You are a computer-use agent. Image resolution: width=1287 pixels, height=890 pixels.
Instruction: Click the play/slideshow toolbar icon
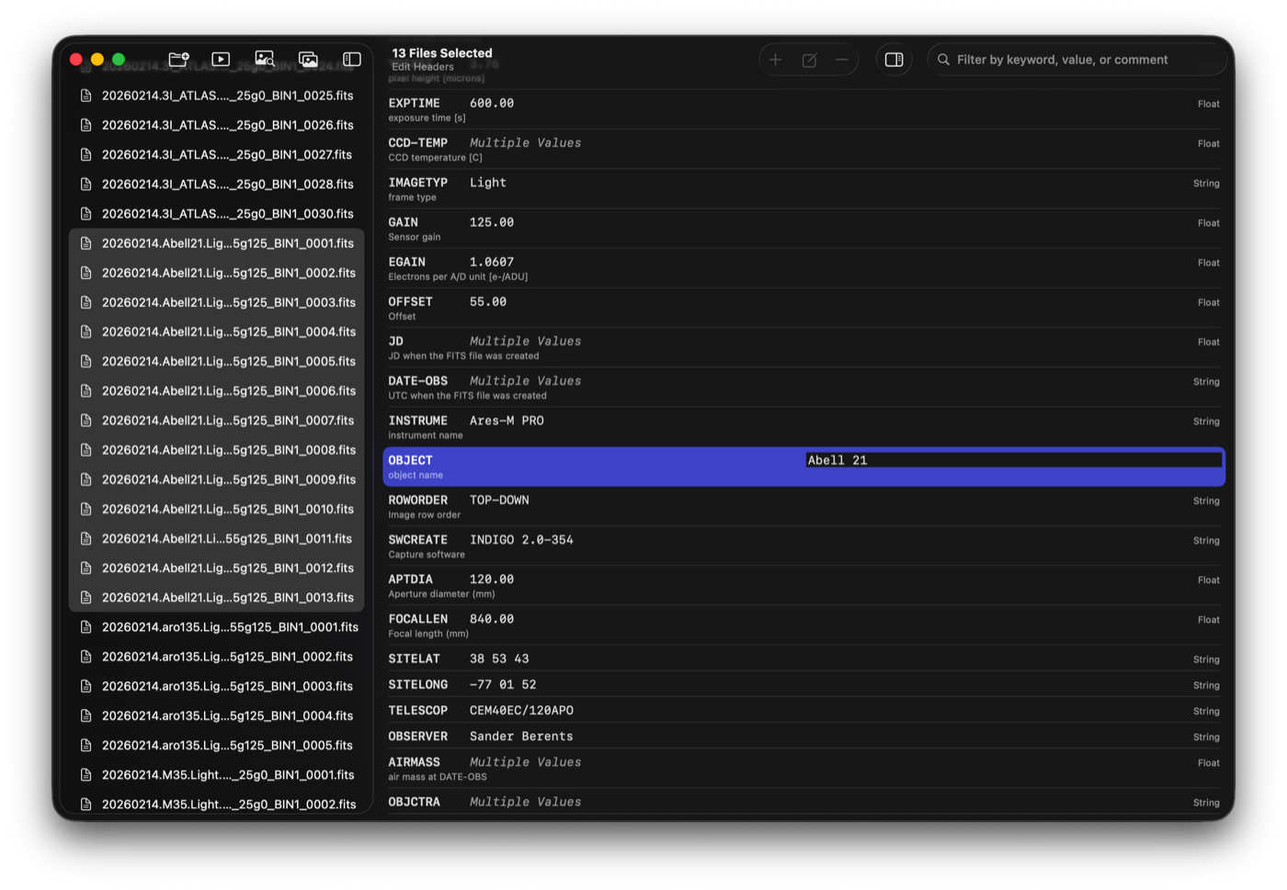(221, 59)
